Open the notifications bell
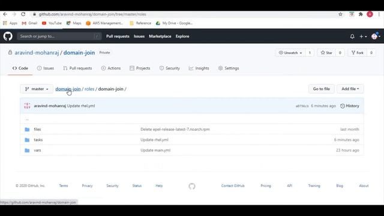 pos(352,36)
